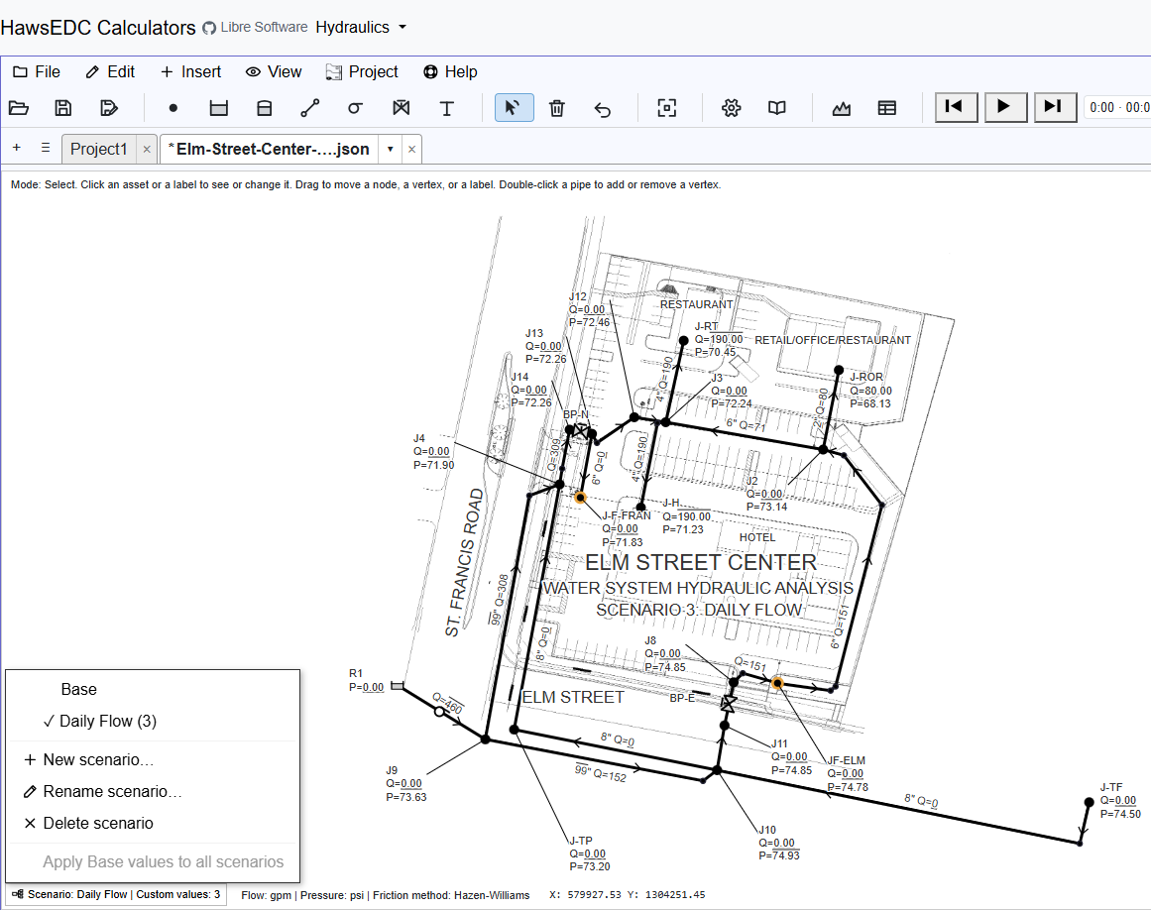Click the Scenario: Daily Flow status button
The image size is (1151, 910).
pos(116,894)
